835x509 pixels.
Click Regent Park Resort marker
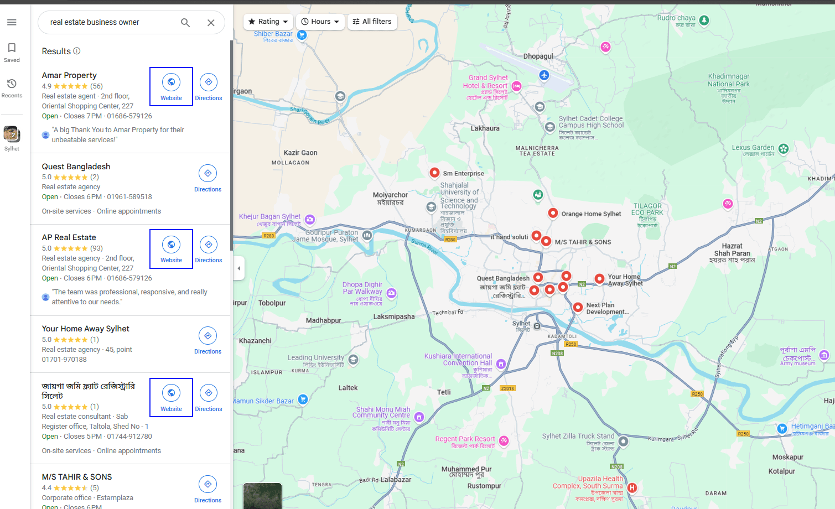(x=504, y=441)
